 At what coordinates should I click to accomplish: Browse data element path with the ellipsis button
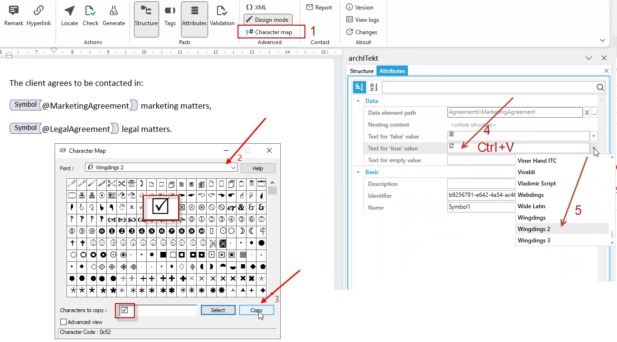(594, 113)
